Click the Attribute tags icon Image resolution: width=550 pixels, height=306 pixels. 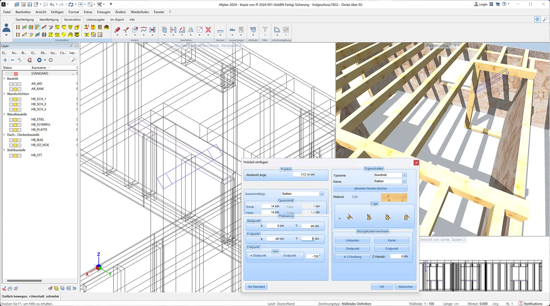[x=253, y=30]
